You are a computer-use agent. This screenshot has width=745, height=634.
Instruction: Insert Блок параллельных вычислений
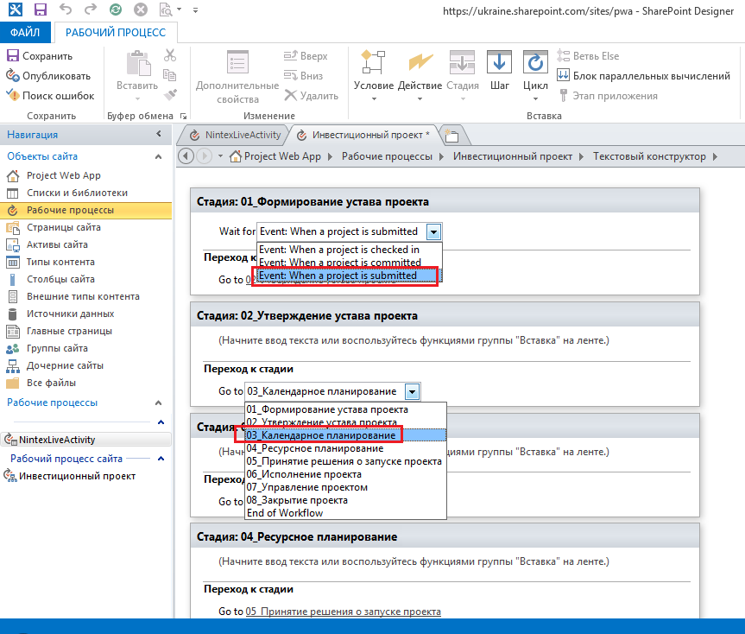[643, 76]
